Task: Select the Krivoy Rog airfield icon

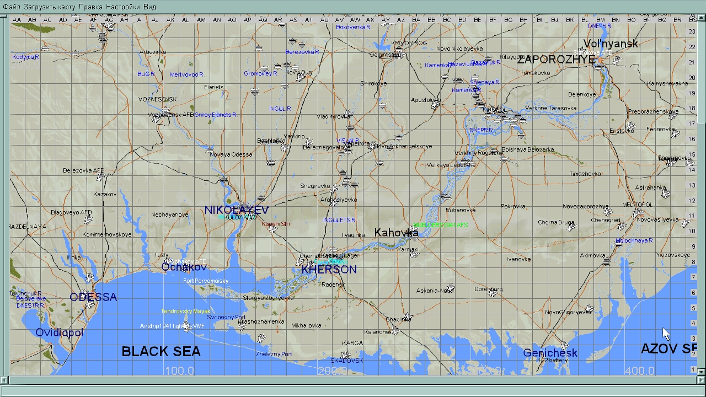Action: [399, 53]
